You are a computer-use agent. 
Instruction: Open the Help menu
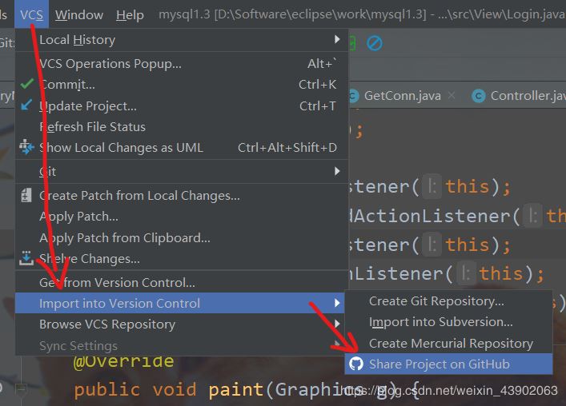coord(130,14)
